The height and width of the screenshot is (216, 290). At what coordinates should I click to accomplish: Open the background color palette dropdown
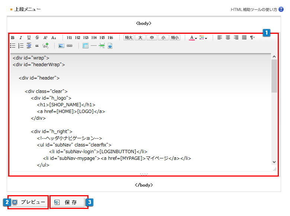click(203, 38)
